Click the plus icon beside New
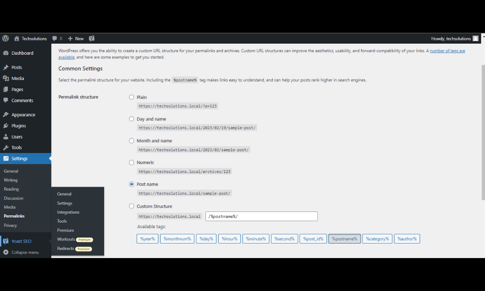This screenshot has height=291, width=485. pyautogui.click(x=70, y=39)
